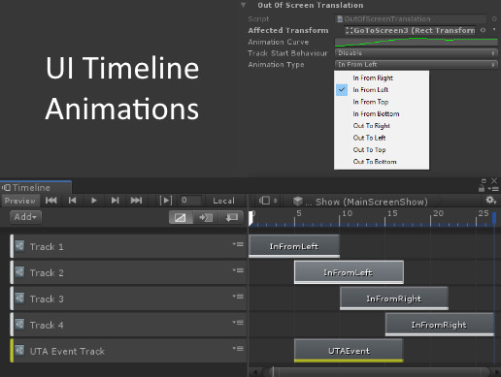Toggle play range mode icon

point(166,201)
